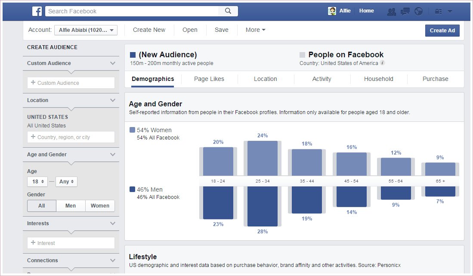Switch to the Page Likes tab

[x=209, y=79]
